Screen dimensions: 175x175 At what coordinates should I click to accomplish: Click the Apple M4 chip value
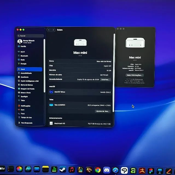click(x=107, y=66)
